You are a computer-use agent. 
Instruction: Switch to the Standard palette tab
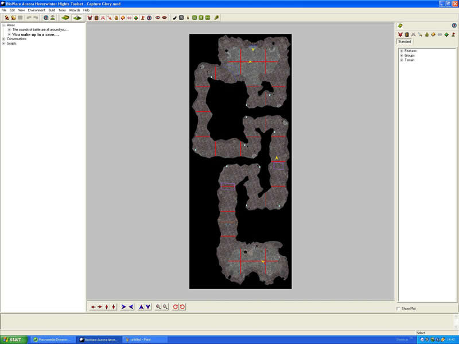(404, 41)
